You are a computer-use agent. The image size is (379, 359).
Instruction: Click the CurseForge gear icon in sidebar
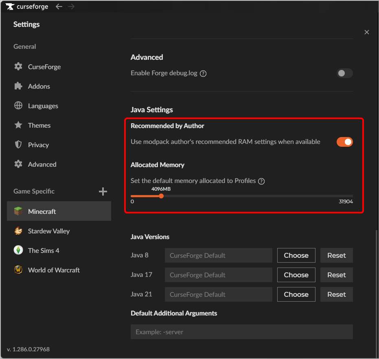click(x=18, y=66)
